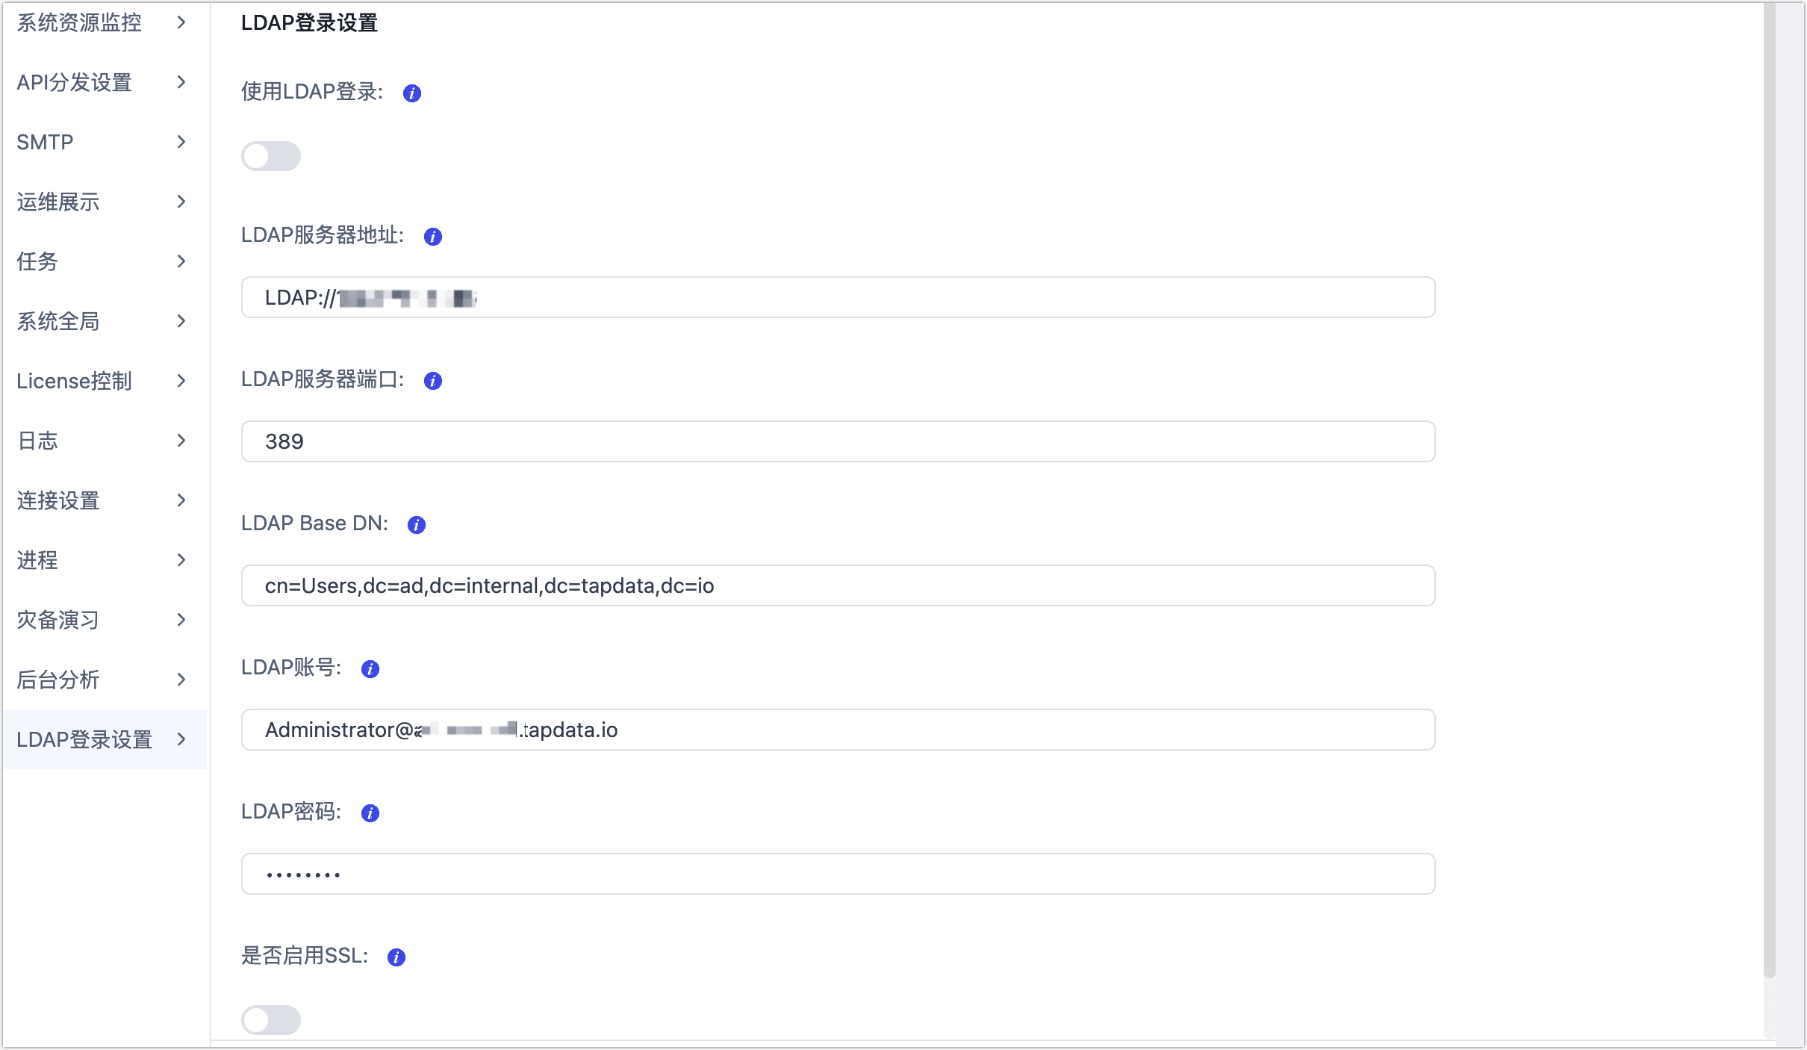Turn on the 是否启用SSL toggle
This screenshot has height=1050, width=1807.
(x=270, y=1019)
